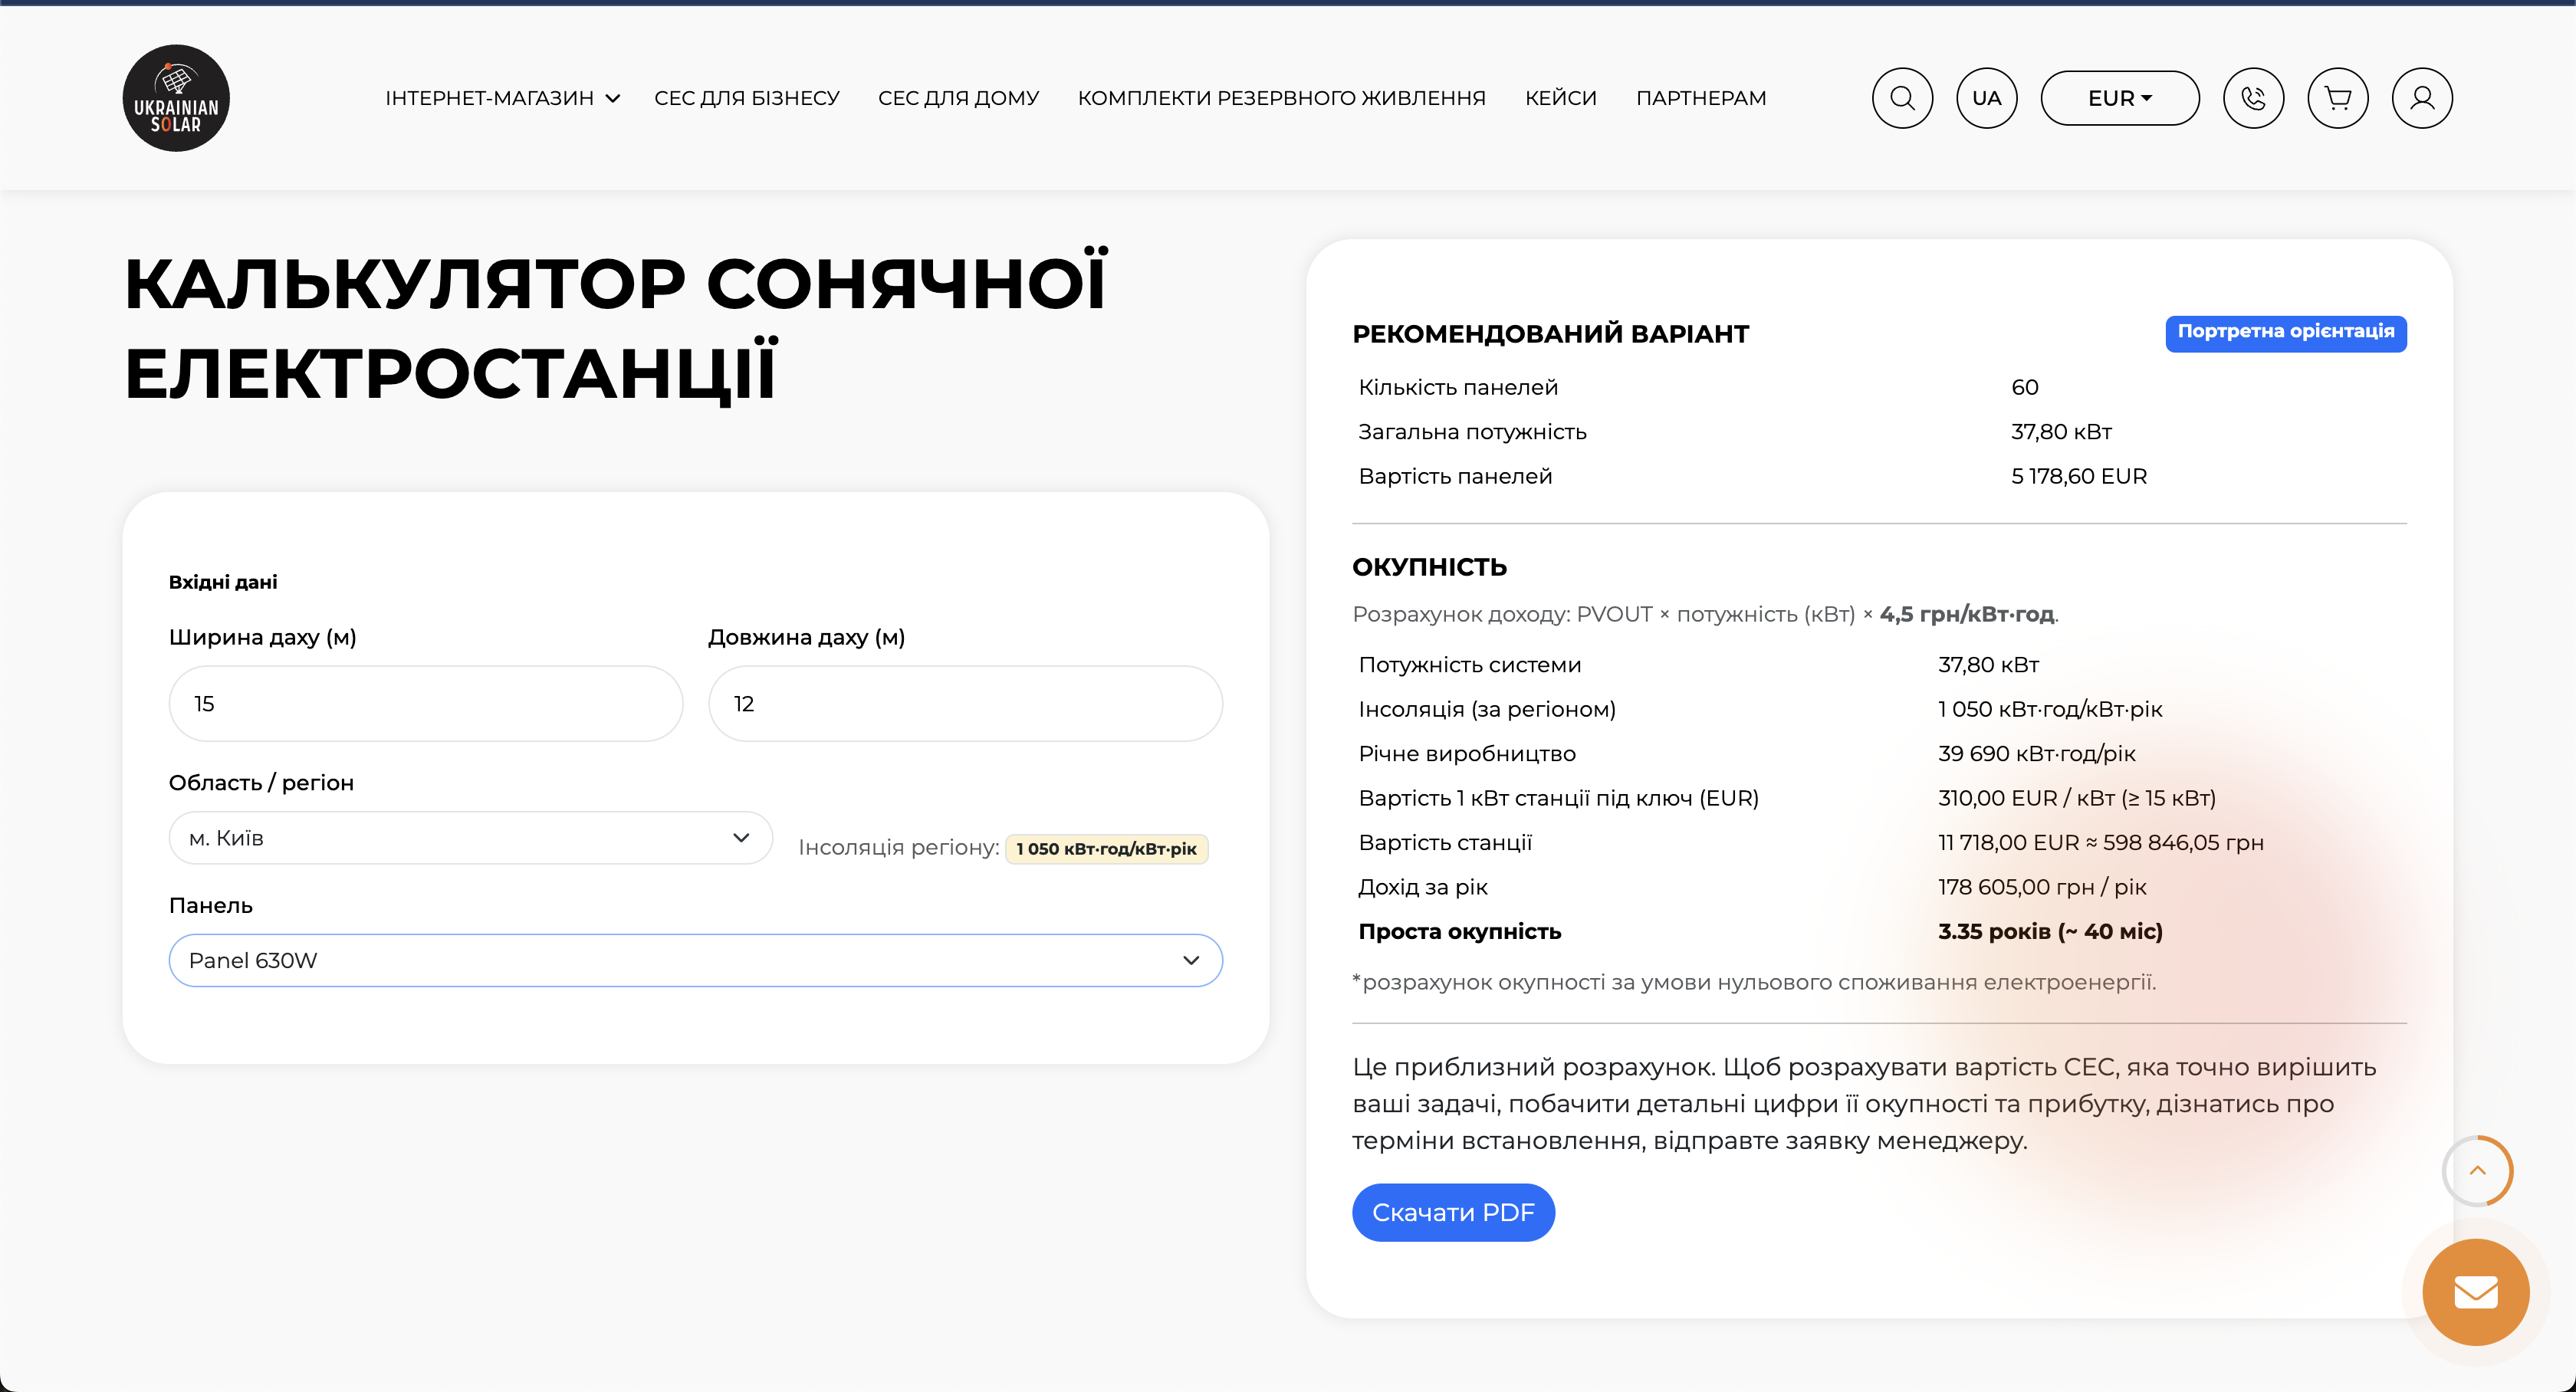Open the Panel 630W selector
Image resolution: width=2576 pixels, height=1392 pixels.
(695, 960)
